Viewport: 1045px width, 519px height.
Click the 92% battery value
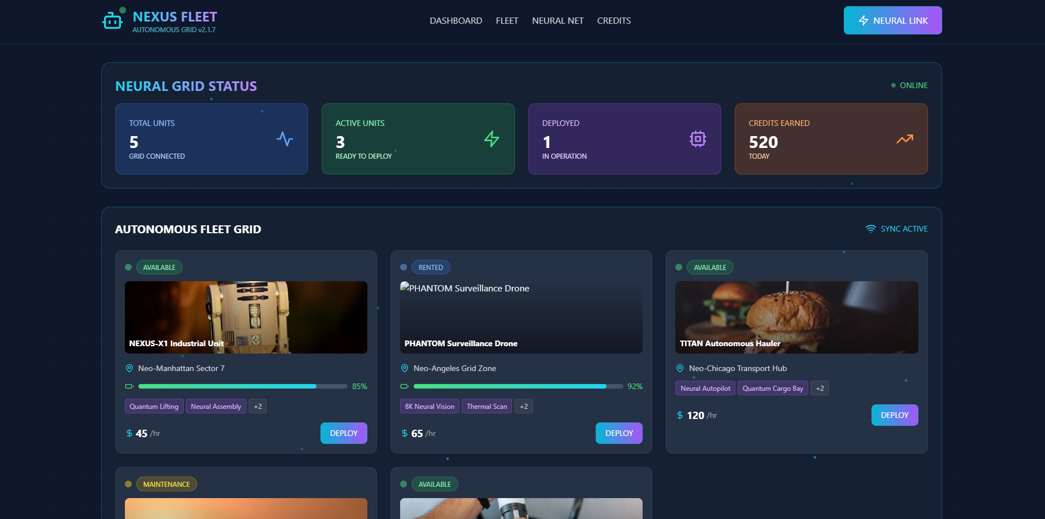[x=635, y=386]
